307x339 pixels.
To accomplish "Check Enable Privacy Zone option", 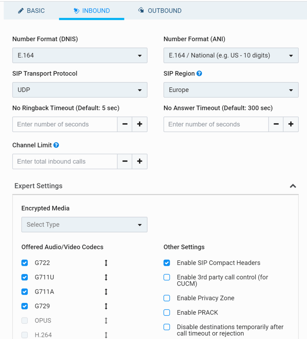I will click(x=167, y=298).
